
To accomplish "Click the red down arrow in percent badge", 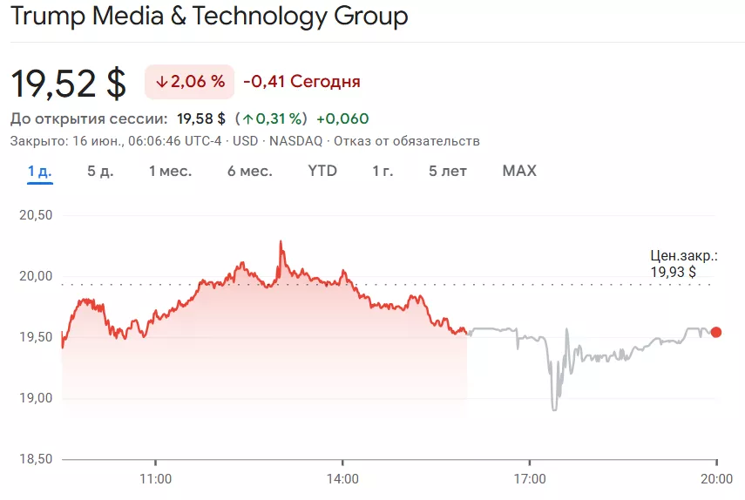I will [161, 82].
